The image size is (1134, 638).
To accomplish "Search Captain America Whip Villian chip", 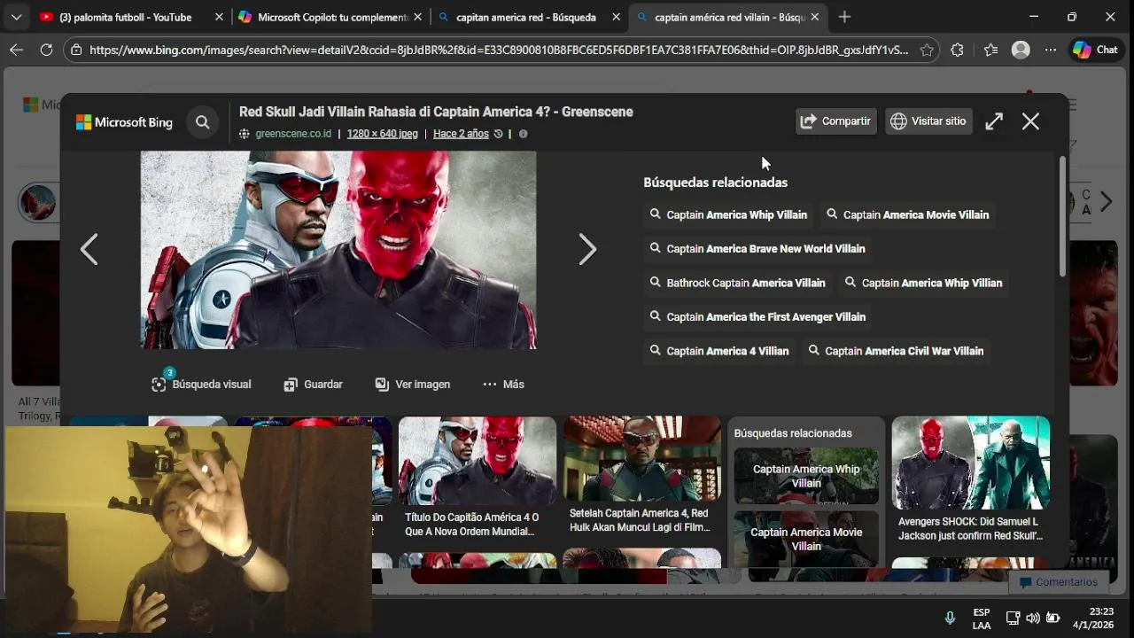I will pos(923,283).
